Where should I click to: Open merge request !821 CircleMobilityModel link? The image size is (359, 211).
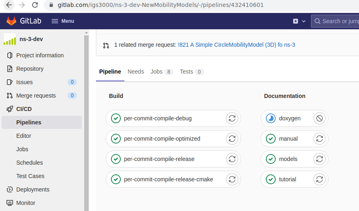tap(236, 45)
